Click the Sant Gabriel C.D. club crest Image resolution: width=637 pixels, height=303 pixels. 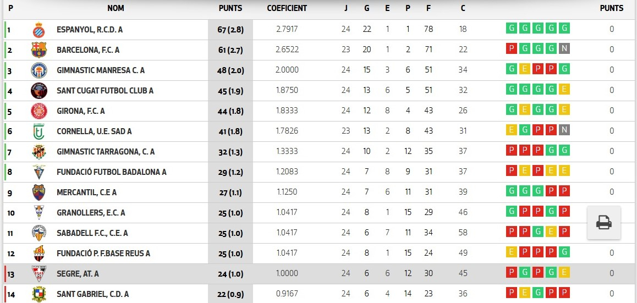[x=39, y=294]
